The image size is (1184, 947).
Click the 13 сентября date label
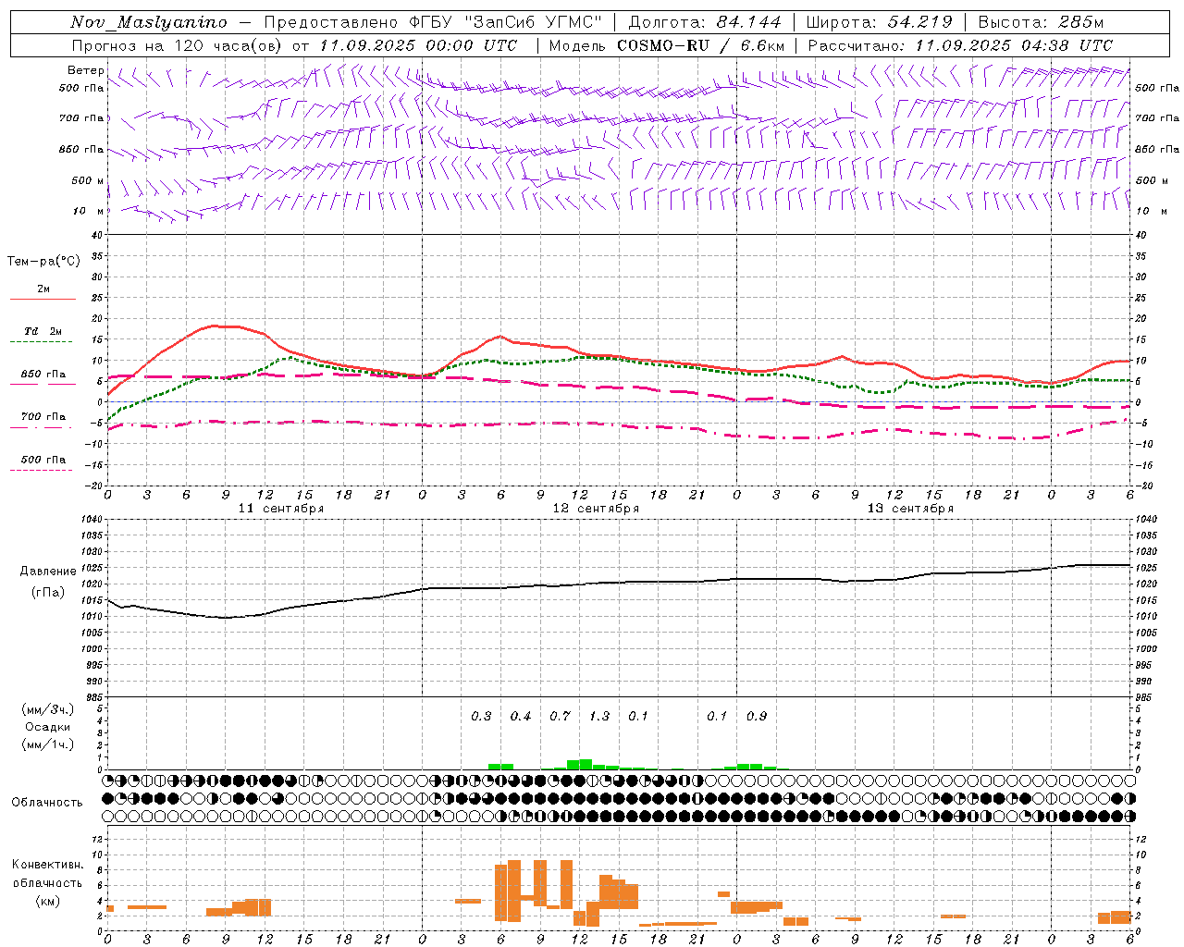(x=910, y=509)
